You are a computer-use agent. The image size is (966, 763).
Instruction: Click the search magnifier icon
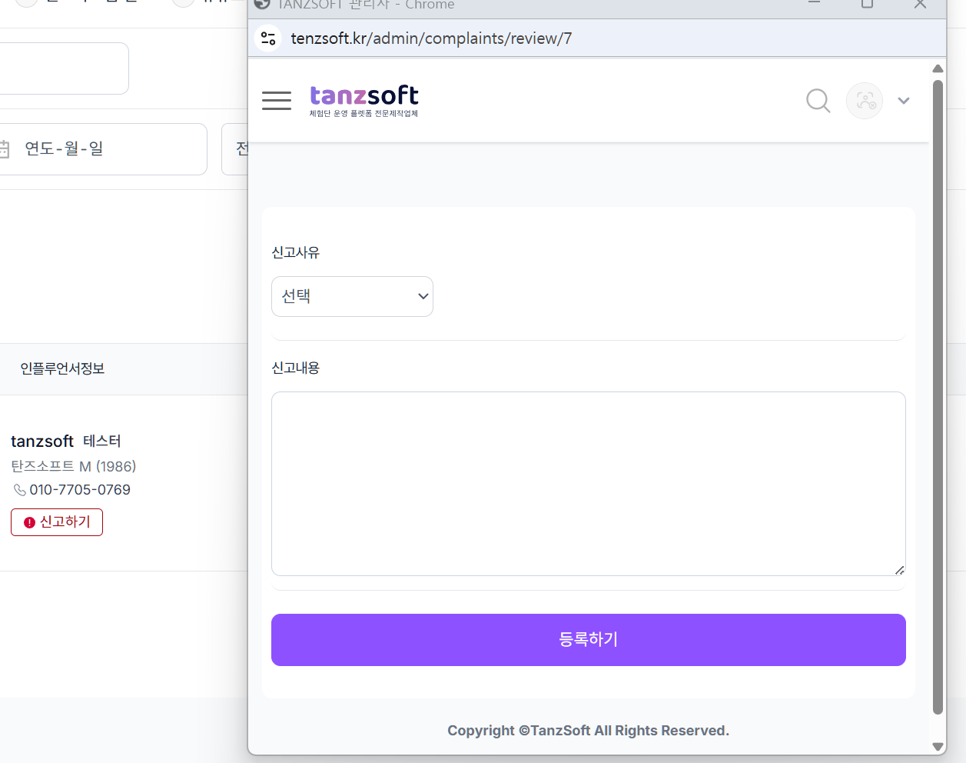[x=818, y=101]
